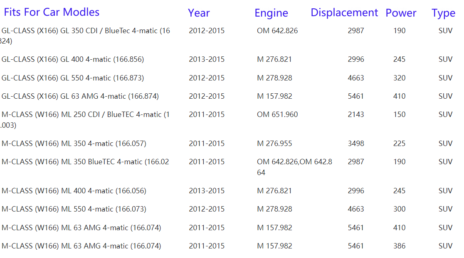Select the GL 550 4-matic (166.873) row
Viewport: 464px width, 258px height.
point(73,78)
